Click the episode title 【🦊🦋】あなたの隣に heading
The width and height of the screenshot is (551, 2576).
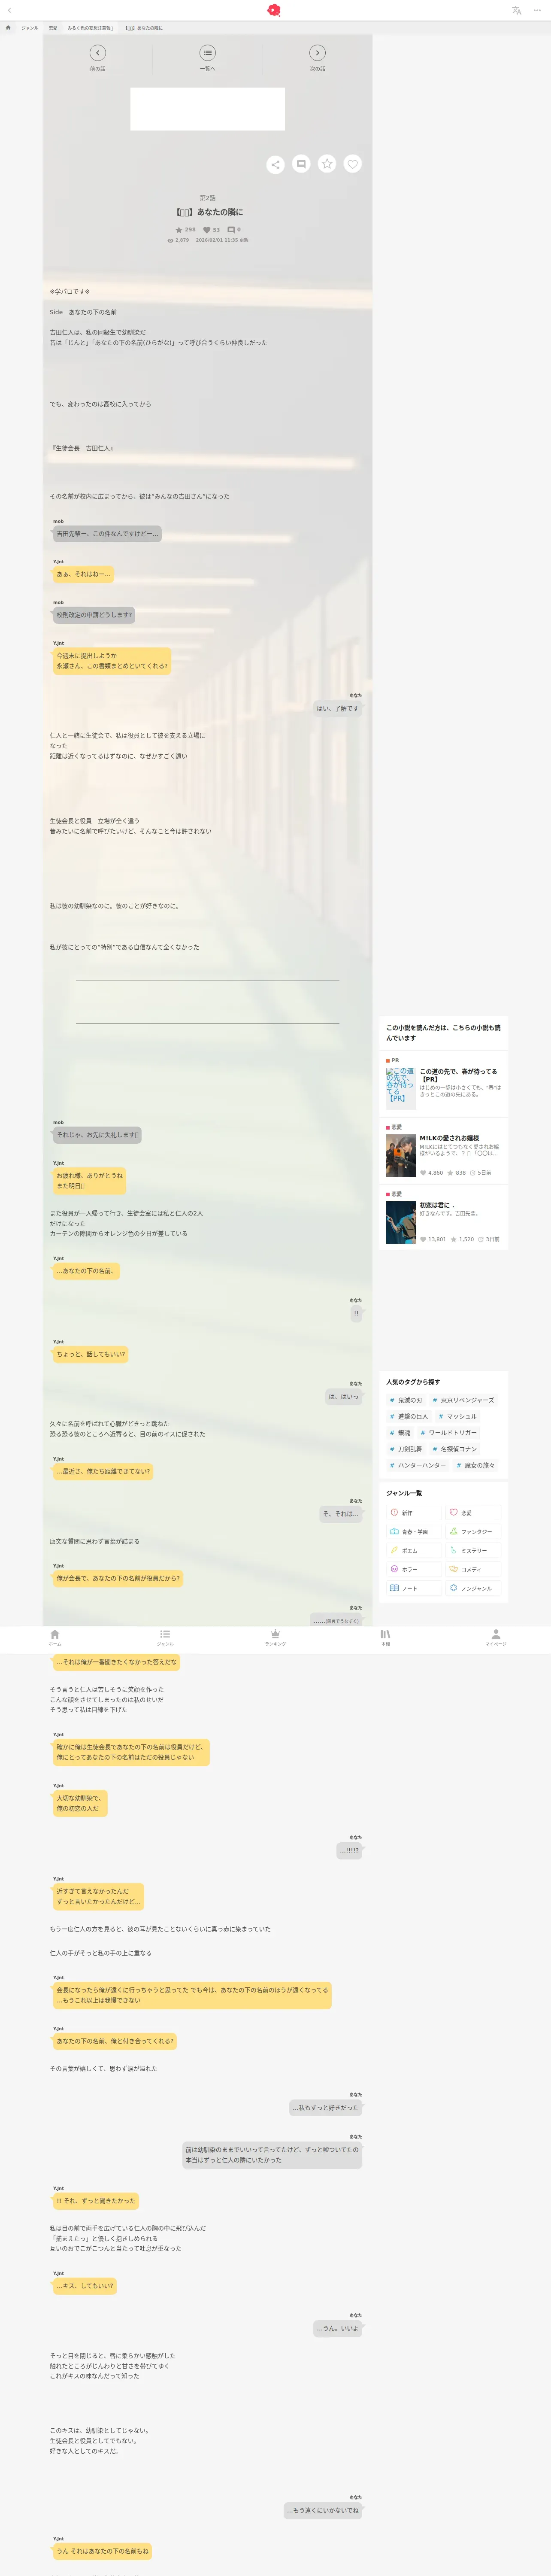point(208,212)
